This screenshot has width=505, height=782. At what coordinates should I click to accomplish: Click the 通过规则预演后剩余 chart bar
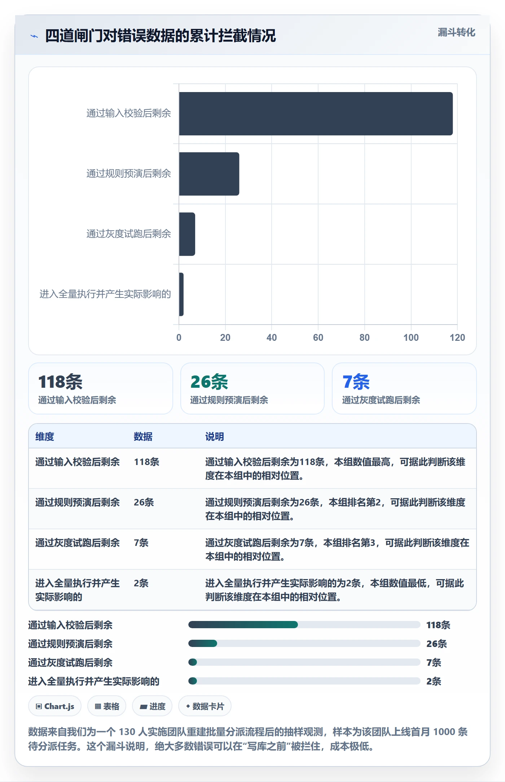(x=209, y=174)
